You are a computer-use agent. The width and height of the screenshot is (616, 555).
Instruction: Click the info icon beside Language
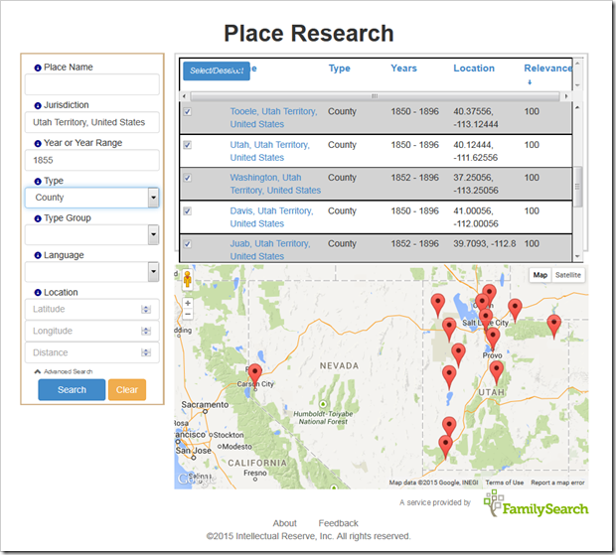pos(38,255)
